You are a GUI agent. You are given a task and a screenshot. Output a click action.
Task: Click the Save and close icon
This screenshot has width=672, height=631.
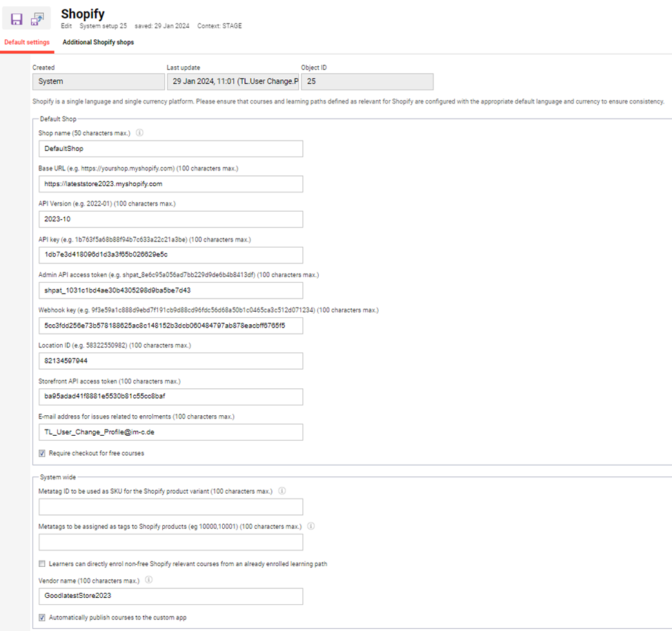tap(37, 19)
